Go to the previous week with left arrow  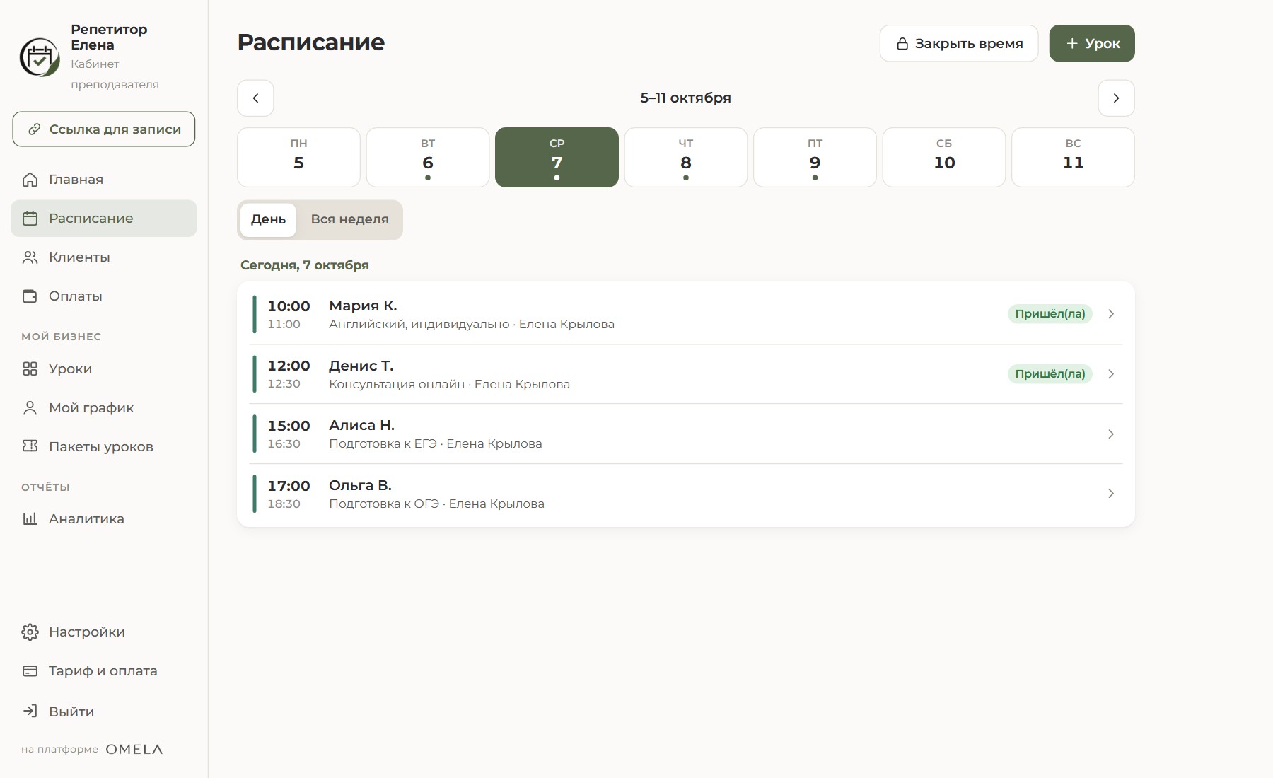pos(255,98)
